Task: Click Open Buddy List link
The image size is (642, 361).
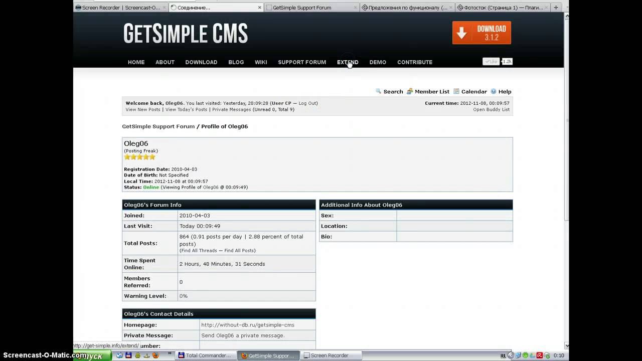Action: (x=491, y=109)
